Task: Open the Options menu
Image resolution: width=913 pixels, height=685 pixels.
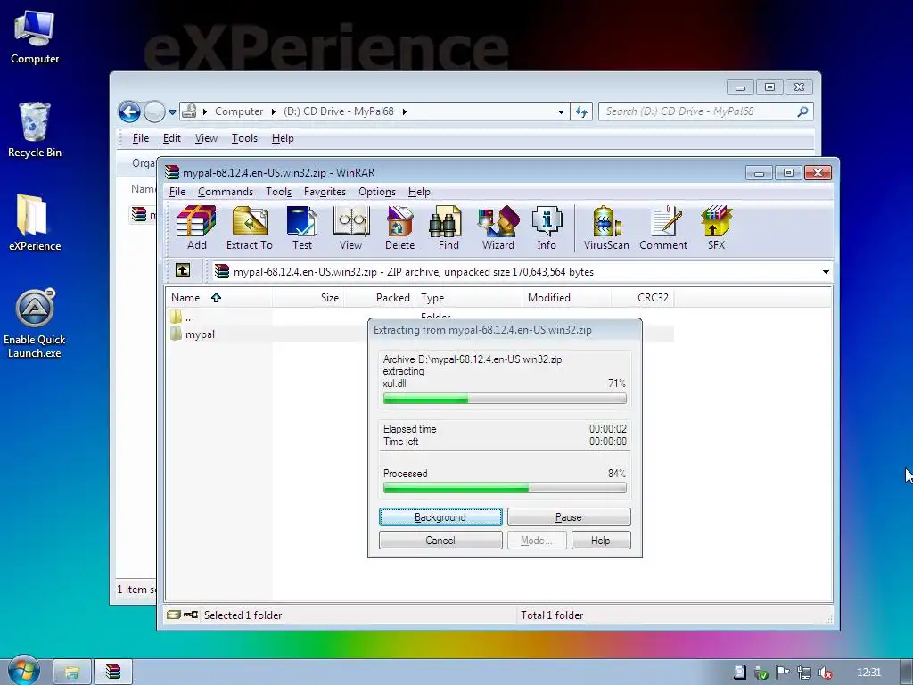Action: point(377,192)
